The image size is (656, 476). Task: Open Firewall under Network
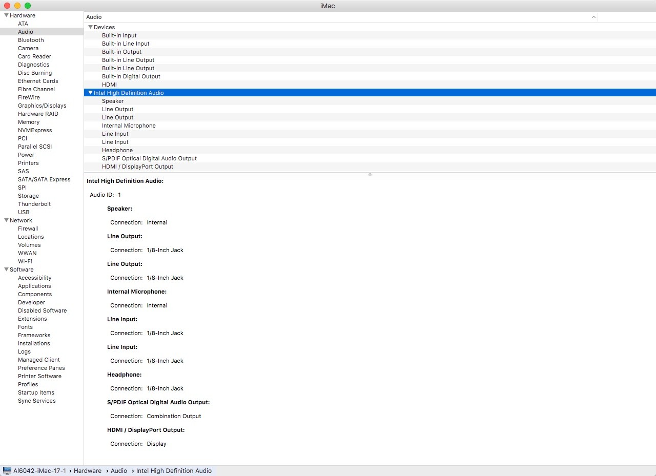[x=28, y=229]
